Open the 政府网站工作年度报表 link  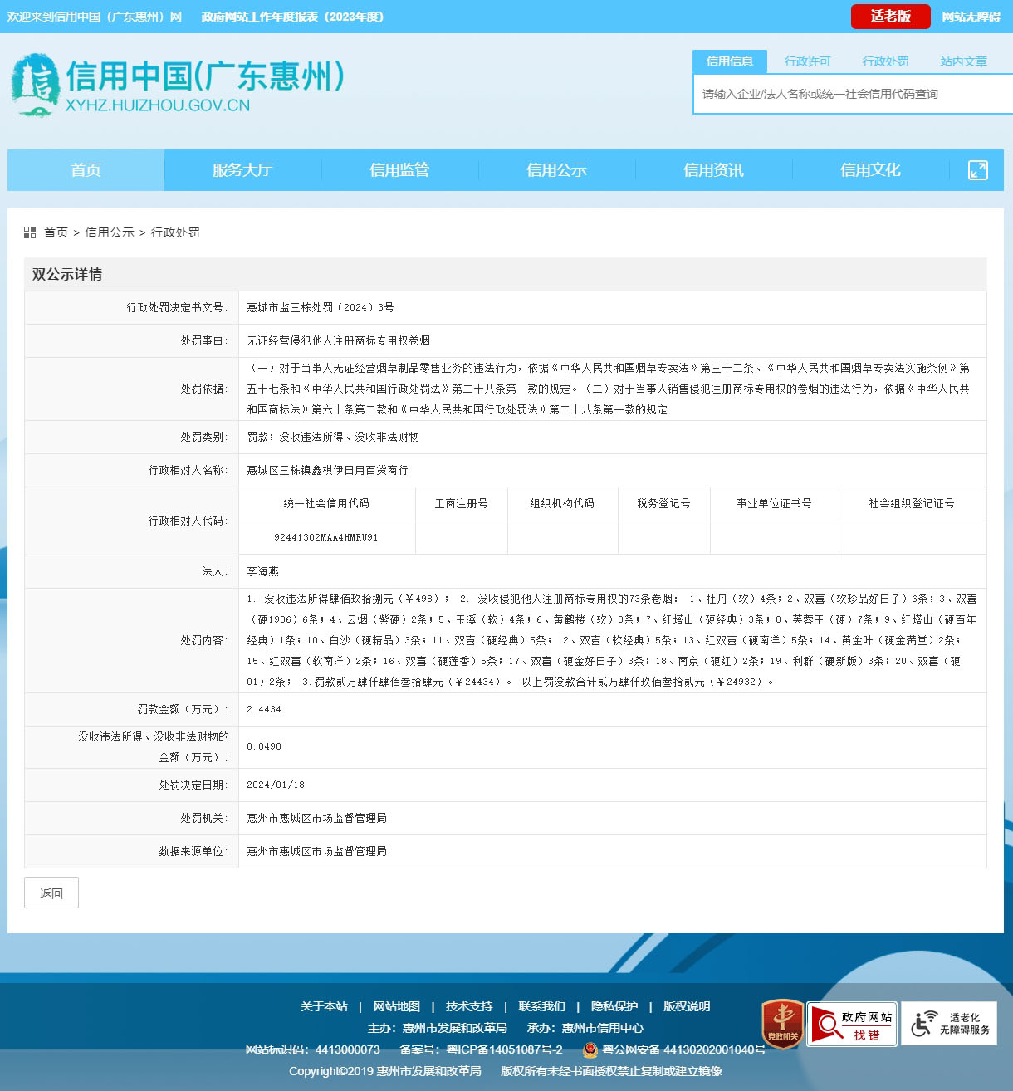click(292, 17)
